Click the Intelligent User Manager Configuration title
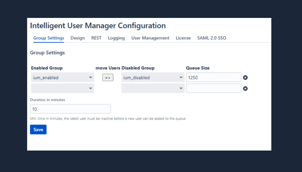The width and height of the screenshot is (302, 172). pyautogui.click(x=98, y=26)
